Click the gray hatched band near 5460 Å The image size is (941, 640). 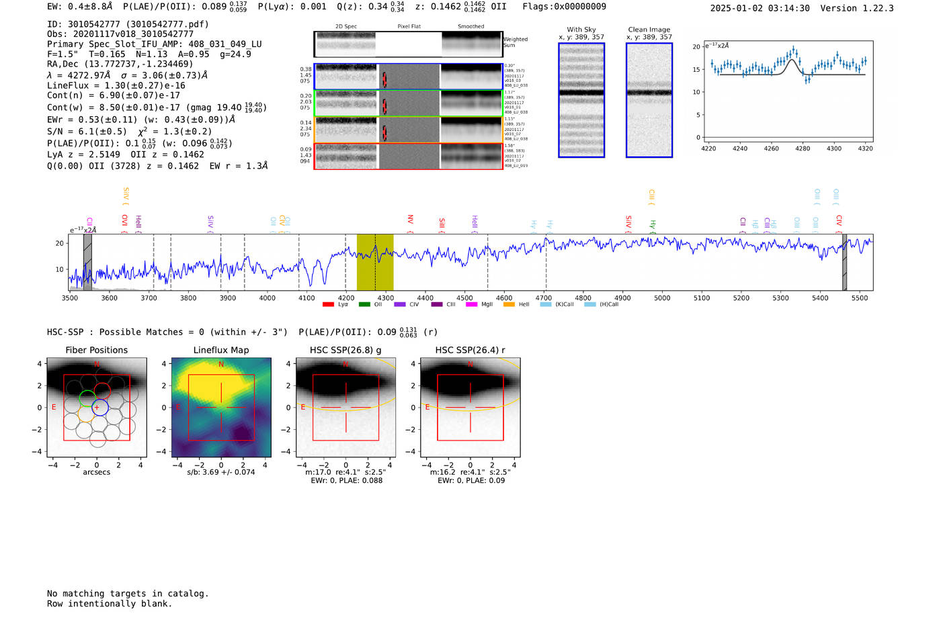(x=844, y=262)
